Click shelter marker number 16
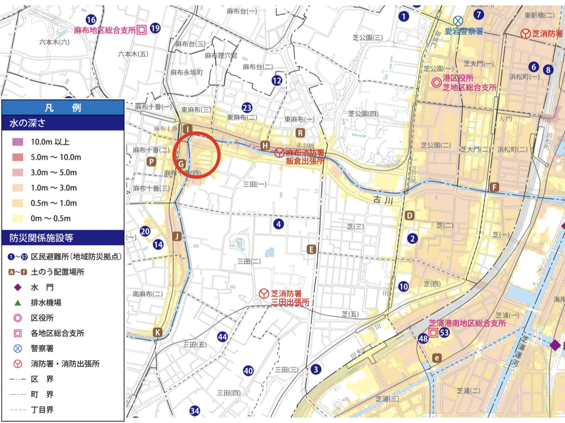The height and width of the screenshot is (423, 565). [x=91, y=19]
